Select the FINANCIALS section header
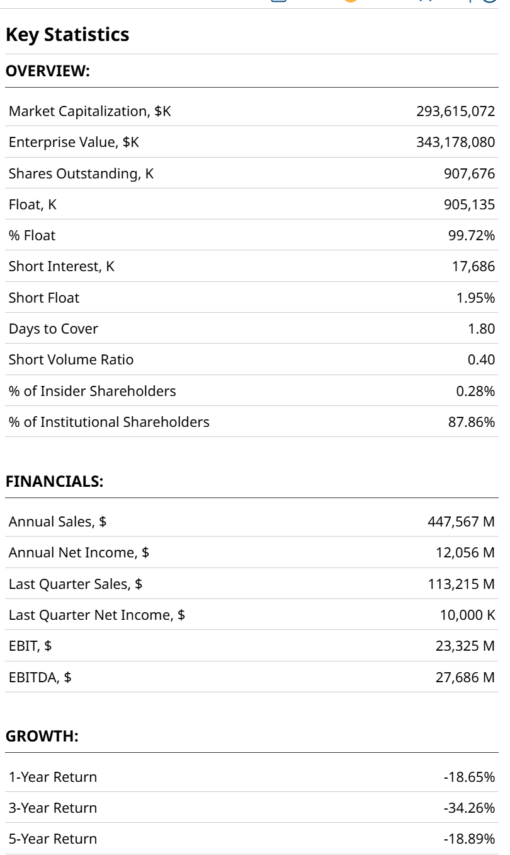The height and width of the screenshot is (855, 510). 54,482
